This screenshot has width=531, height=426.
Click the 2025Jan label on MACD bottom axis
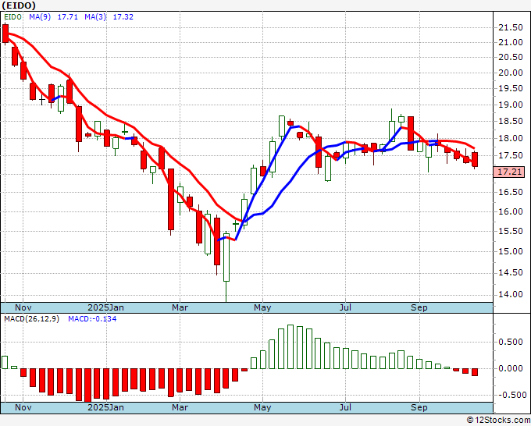coord(105,407)
